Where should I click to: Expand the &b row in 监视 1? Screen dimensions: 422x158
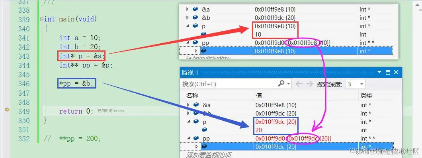coord(188,113)
